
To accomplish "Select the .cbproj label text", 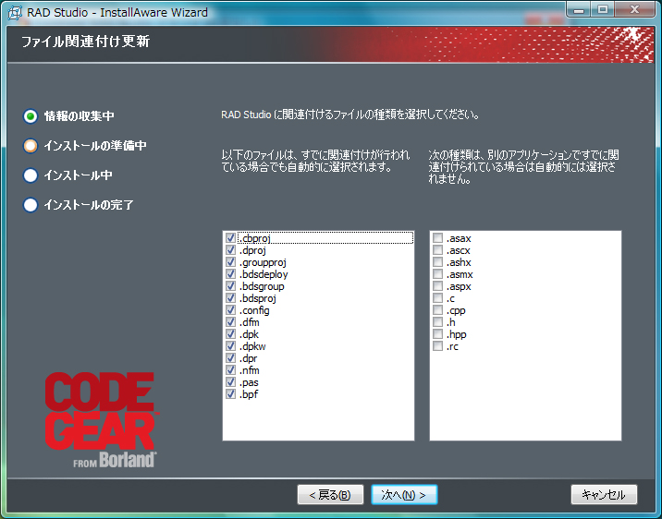I will pyautogui.click(x=255, y=238).
